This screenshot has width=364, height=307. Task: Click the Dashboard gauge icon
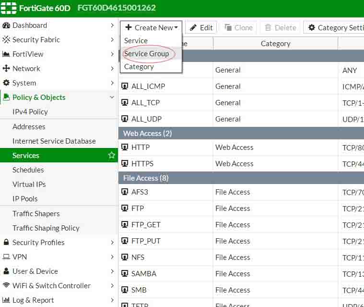pos(6,25)
